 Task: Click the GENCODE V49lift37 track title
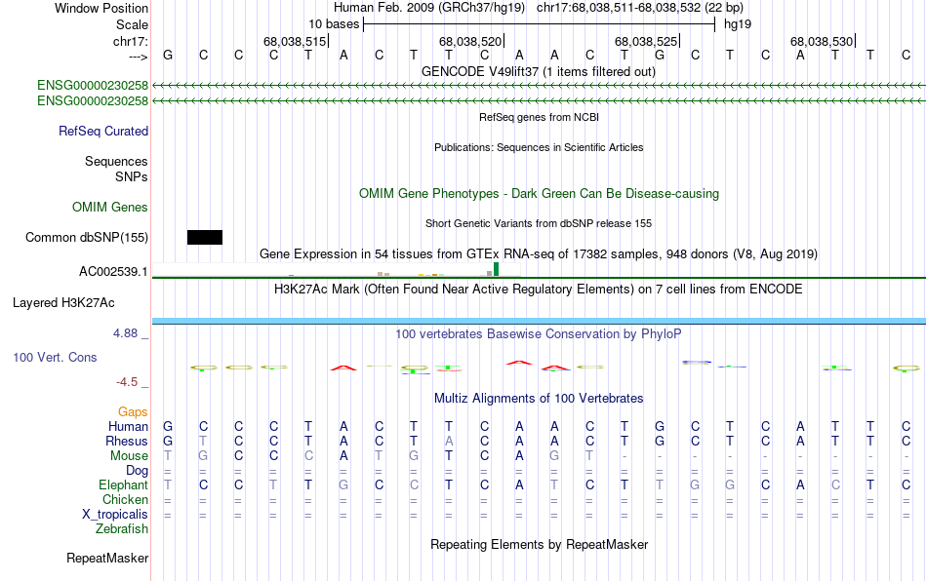click(x=539, y=71)
